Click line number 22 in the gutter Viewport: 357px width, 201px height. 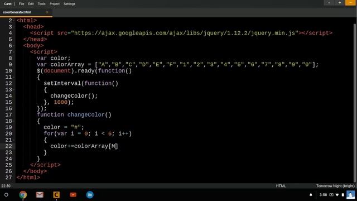tap(8, 146)
